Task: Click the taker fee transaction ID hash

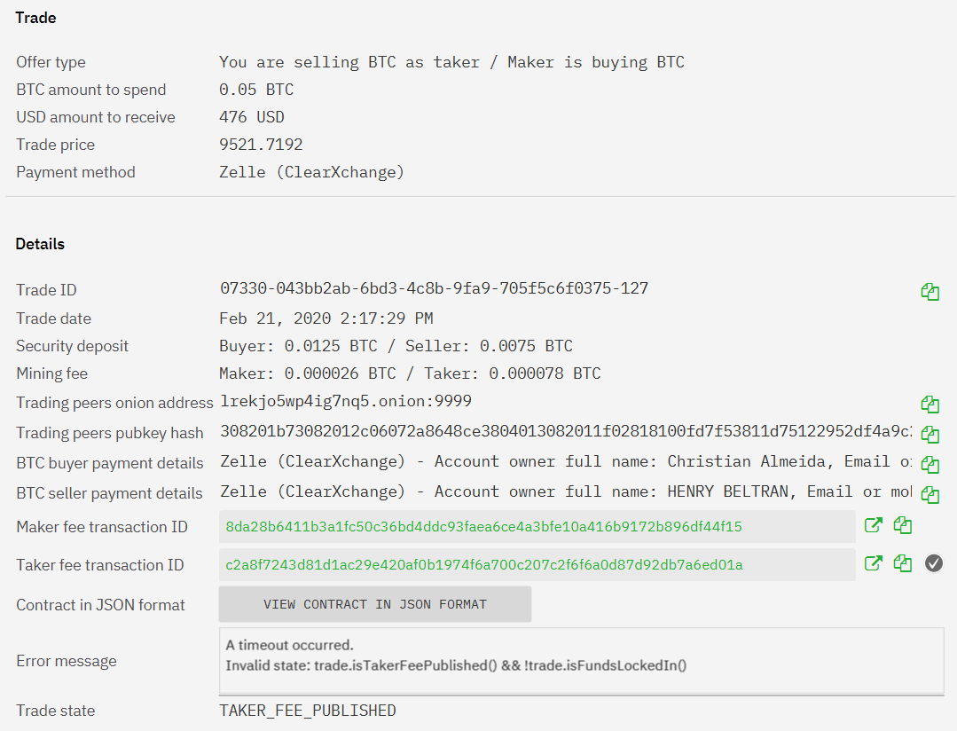Action: tap(484, 565)
